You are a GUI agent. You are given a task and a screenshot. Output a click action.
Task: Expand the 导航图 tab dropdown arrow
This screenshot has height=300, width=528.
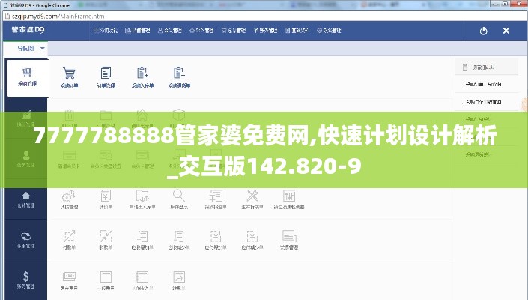tap(43, 48)
